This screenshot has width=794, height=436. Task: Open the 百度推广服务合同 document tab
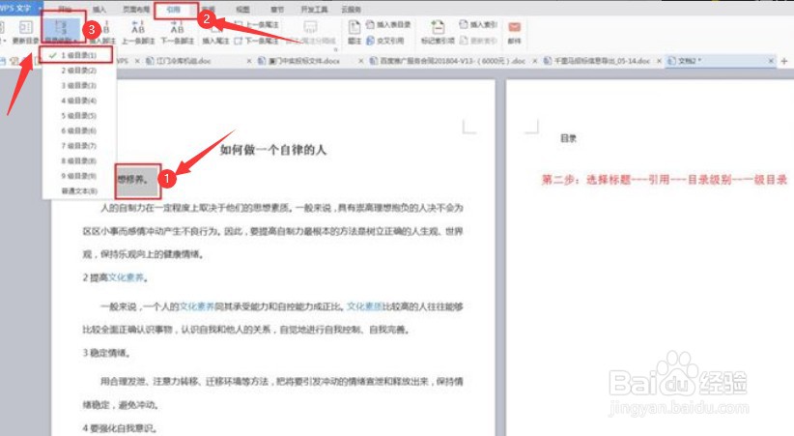pos(452,61)
